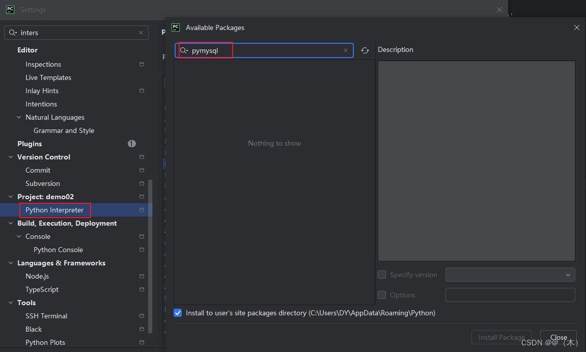The height and width of the screenshot is (352, 586).
Task: Clear the pymysql search field
Action: (346, 50)
